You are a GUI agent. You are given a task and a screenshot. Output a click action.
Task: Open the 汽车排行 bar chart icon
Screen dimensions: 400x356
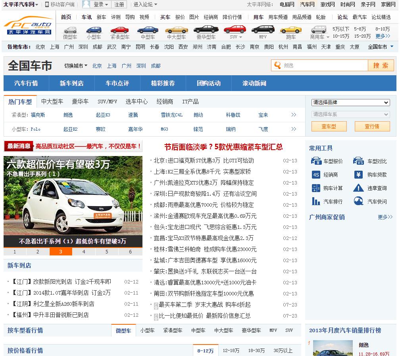coord(316,202)
